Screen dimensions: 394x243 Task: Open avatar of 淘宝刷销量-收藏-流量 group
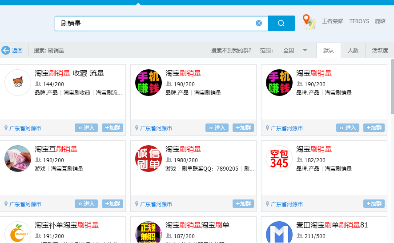click(x=18, y=83)
